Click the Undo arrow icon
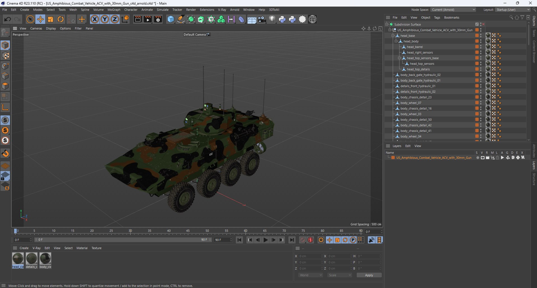 coord(8,19)
